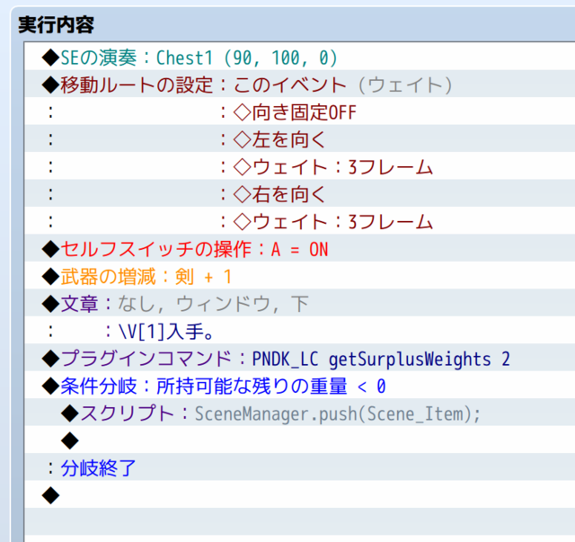Select the SEの演奏 Chest1 command line
The height and width of the screenshot is (542, 575).
[300, 57]
